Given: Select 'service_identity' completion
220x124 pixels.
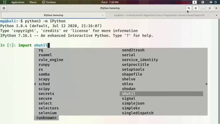Looking at the screenshot, I should click(x=140, y=60).
